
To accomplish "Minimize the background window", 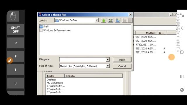I will click(171, 15).
